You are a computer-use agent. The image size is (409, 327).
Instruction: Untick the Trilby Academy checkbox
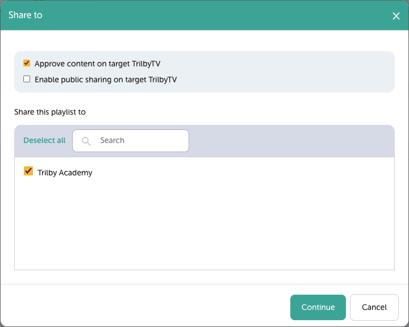point(28,171)
